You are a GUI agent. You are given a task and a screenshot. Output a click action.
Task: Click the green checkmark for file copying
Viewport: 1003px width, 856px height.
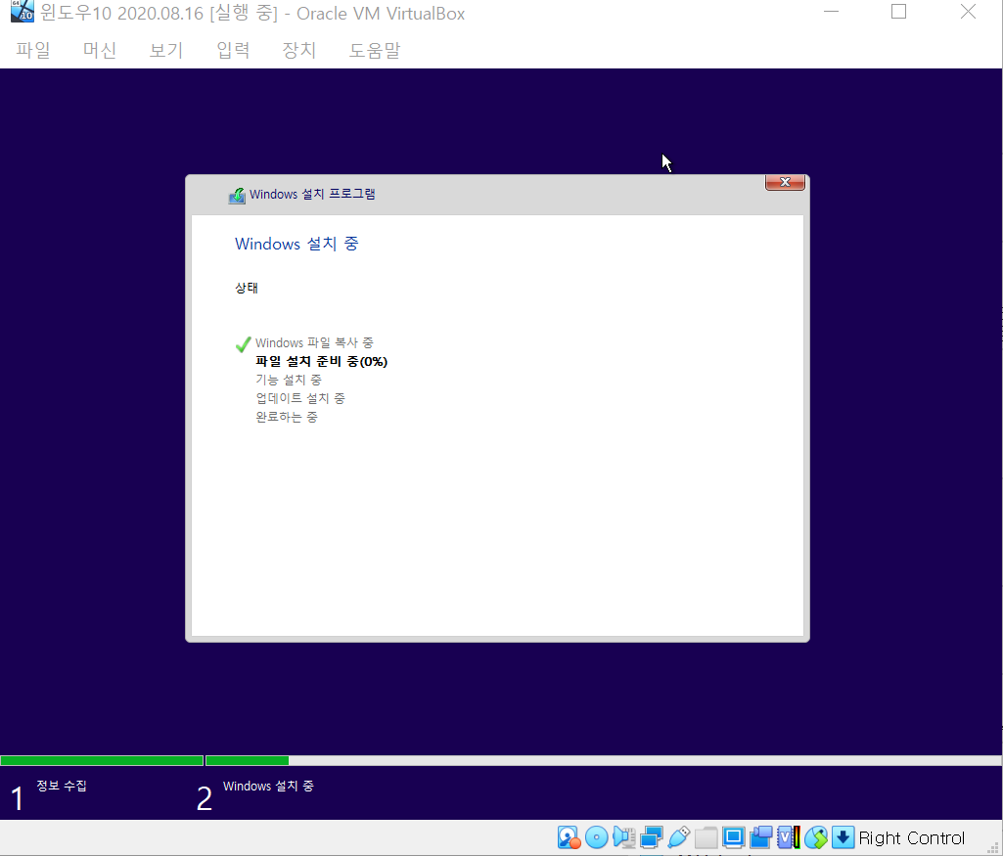243,344
